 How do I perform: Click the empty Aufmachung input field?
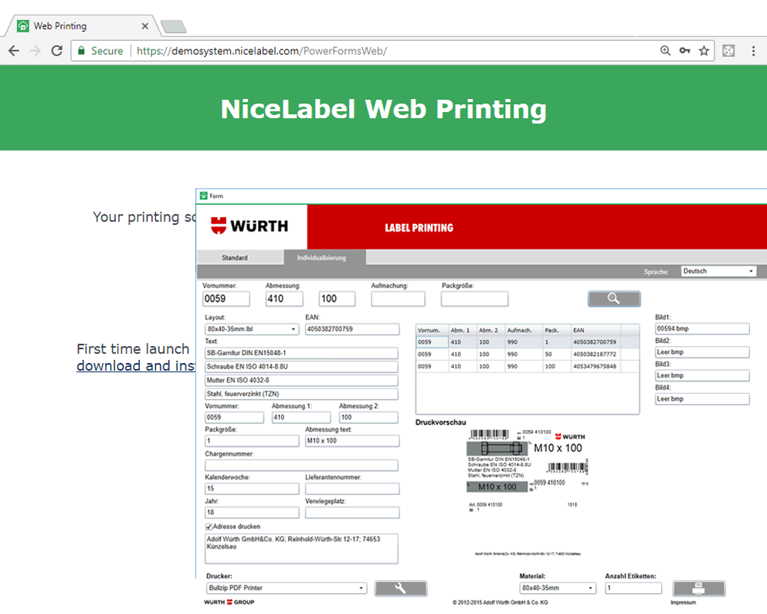[x=398, y=299]
